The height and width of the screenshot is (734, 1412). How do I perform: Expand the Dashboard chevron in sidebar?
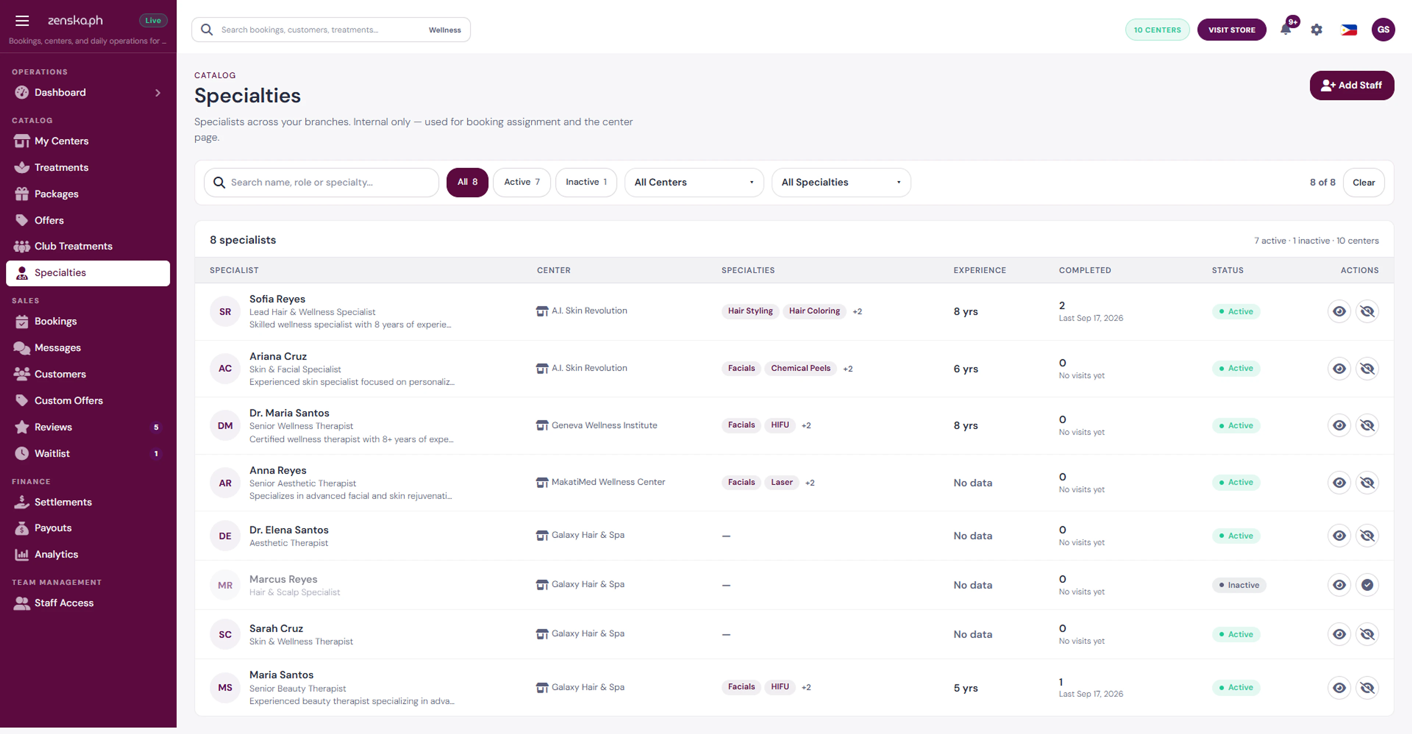(x=158, y=93)
